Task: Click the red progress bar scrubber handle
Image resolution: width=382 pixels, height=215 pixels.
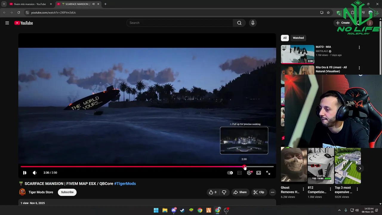Action: pyautogui.click(x=244, y=167)
